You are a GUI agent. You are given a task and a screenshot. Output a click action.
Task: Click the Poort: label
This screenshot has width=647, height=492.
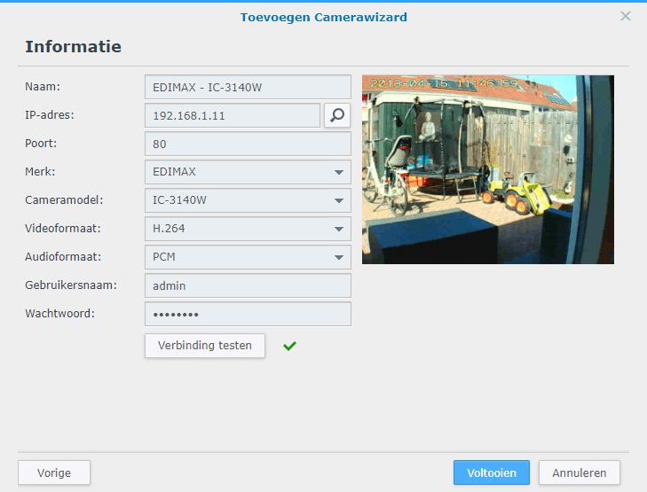pos(41,144)
